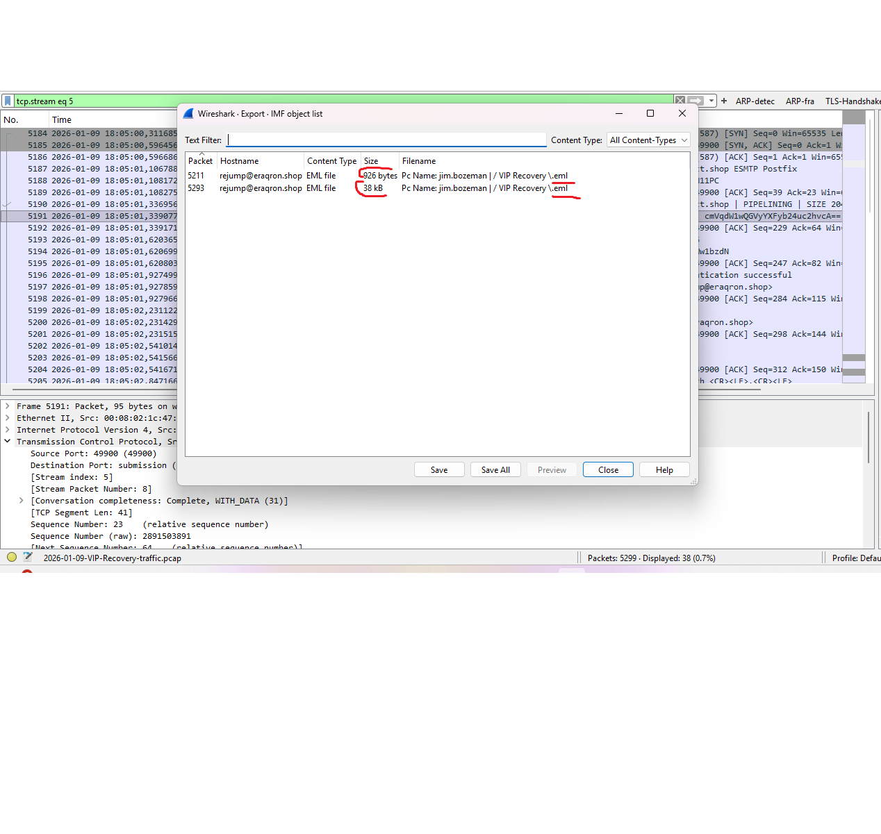Expand the Conversation completeness node
This screenshot has height=834, width=881.
pos(22,501)
